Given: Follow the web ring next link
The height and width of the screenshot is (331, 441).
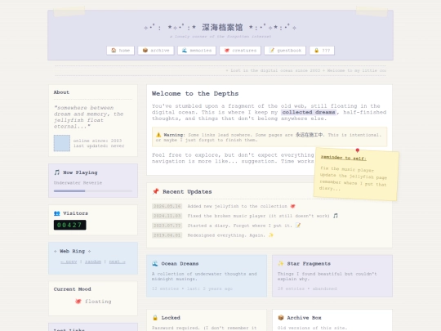Looking at the screenshot, I should 117,262.
